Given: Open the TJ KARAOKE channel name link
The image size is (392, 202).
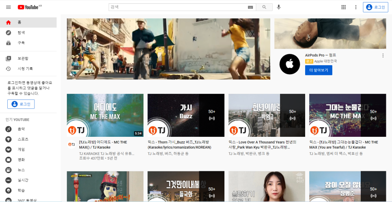Looking at the screenshot, I should (107, 153).
